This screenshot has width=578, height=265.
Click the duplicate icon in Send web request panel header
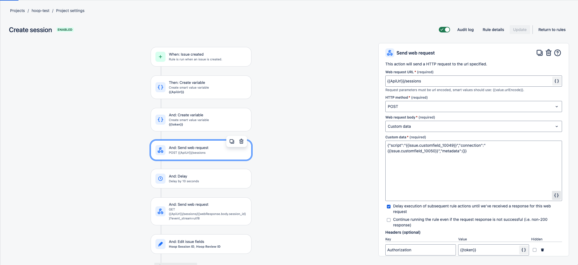pyautogui.click(x=539, y=53)
